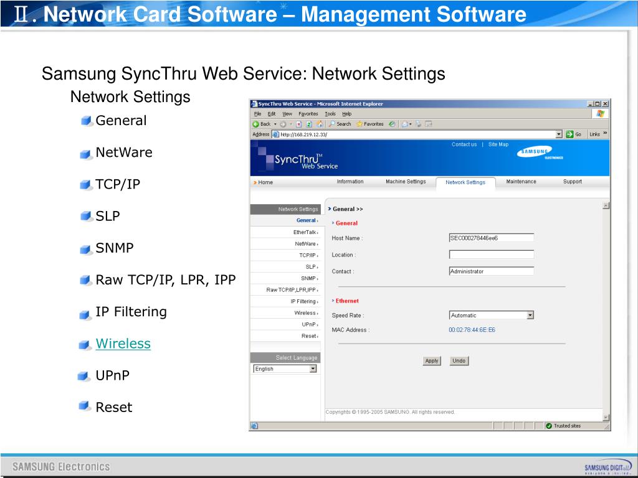Screen dimensions: 638x478
Task: Select EtherTalk in the sidebar menu
Action: [x=285, y=232]
